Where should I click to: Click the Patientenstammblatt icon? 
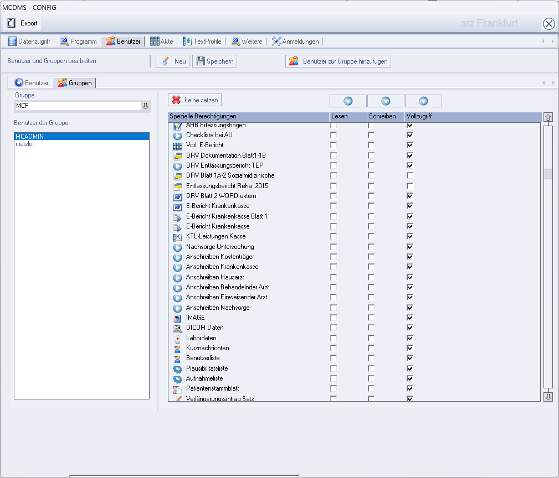[177, 389]
